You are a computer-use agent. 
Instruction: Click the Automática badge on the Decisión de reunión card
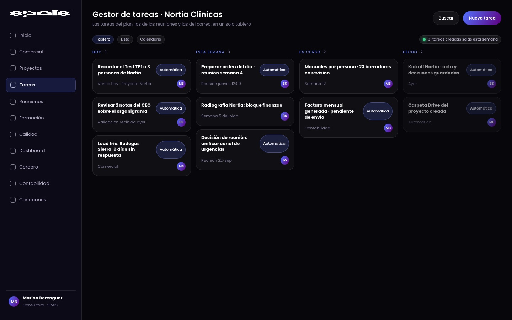[x=274, y=144]
